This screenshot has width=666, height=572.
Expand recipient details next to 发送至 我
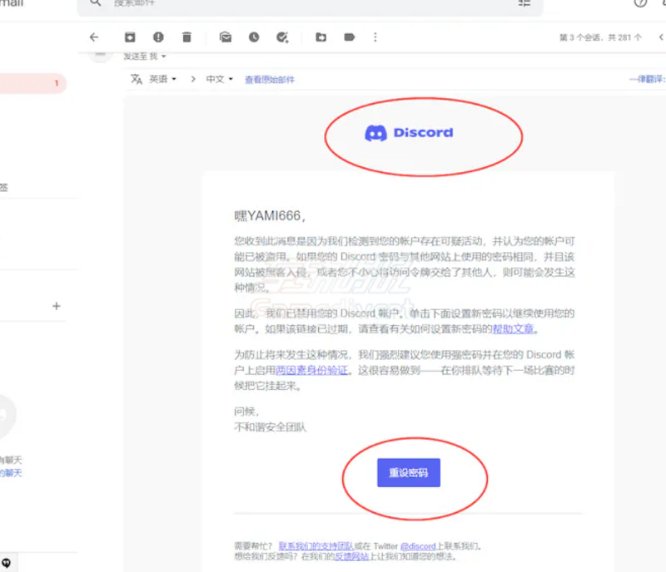click(x=163, y=57)
